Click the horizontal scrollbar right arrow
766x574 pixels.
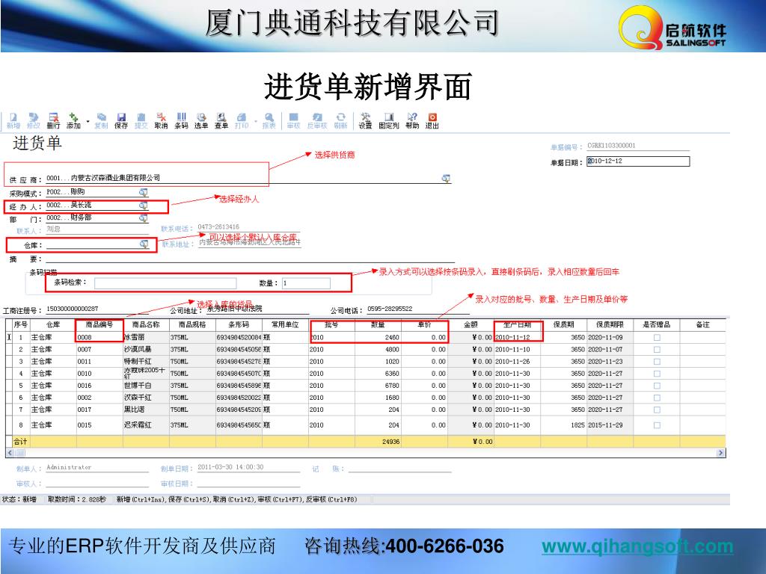[720, 453]
